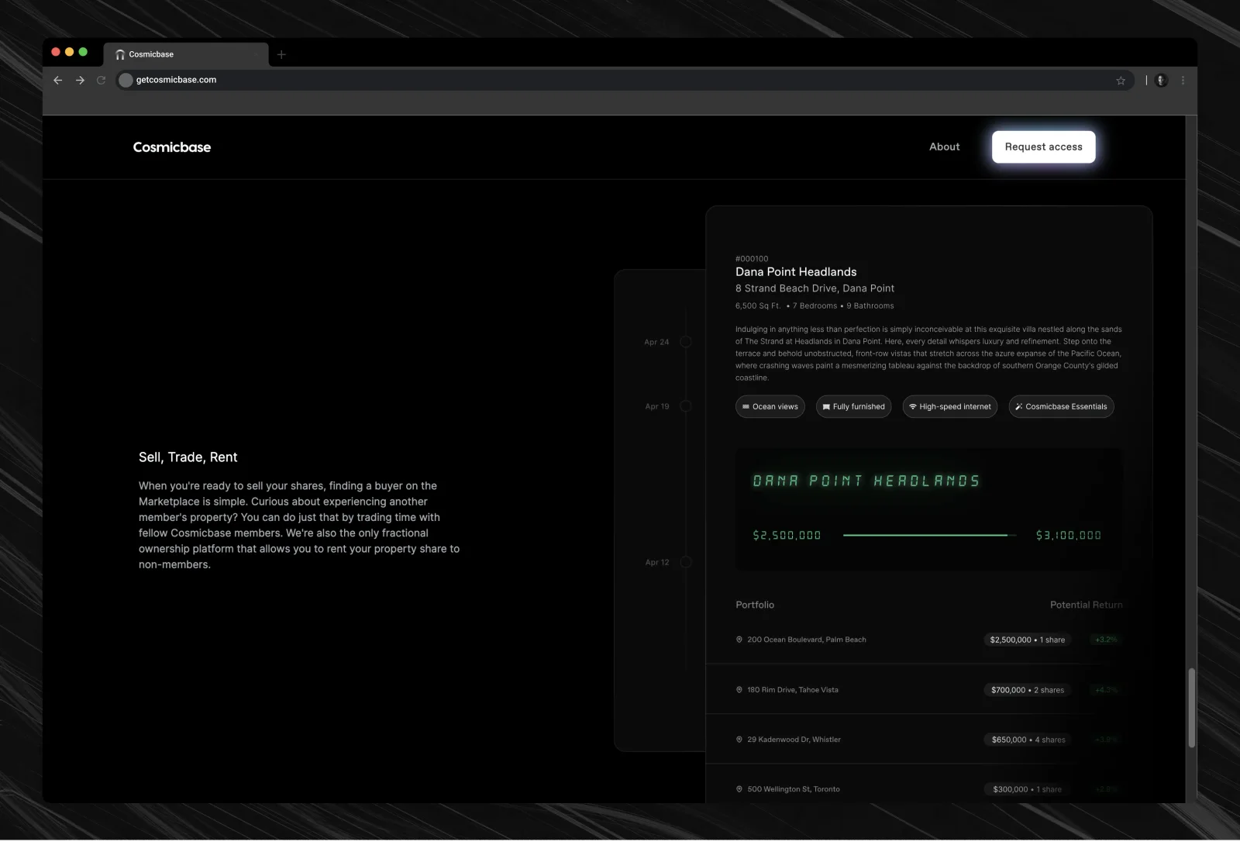Image resolution: width=1240 pixels, height=845 pixels.
Task: Click the Portfolio section label
Action: (x=755, y=605)
